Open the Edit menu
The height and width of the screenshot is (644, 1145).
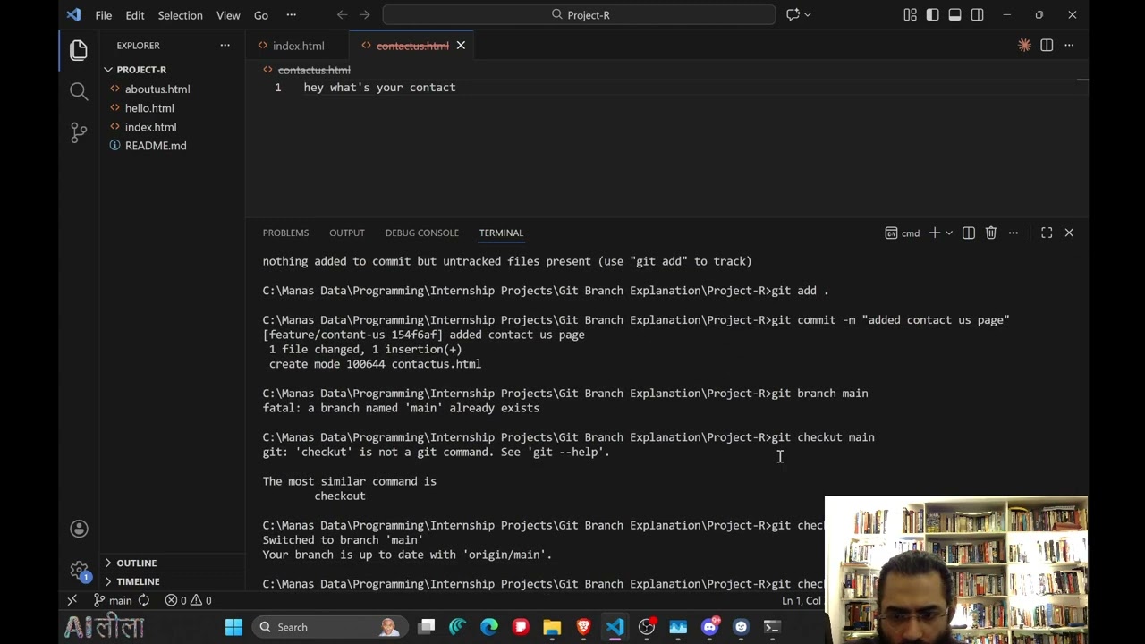pyautogui.click(x=135, y=15)
